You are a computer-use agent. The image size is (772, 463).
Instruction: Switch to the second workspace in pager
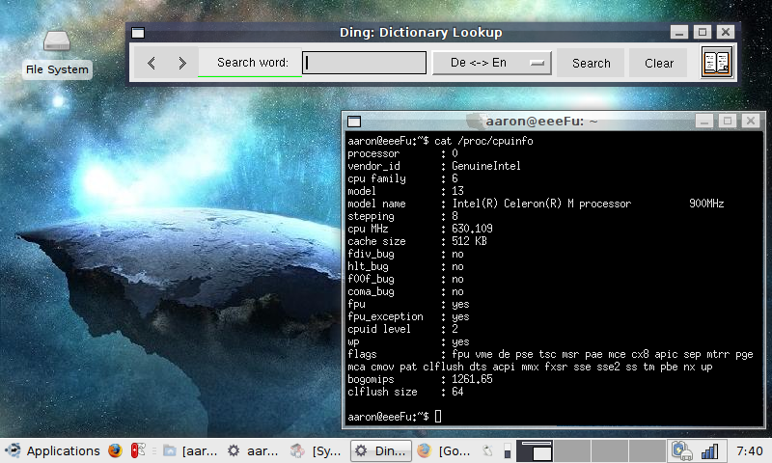[572, 450]
